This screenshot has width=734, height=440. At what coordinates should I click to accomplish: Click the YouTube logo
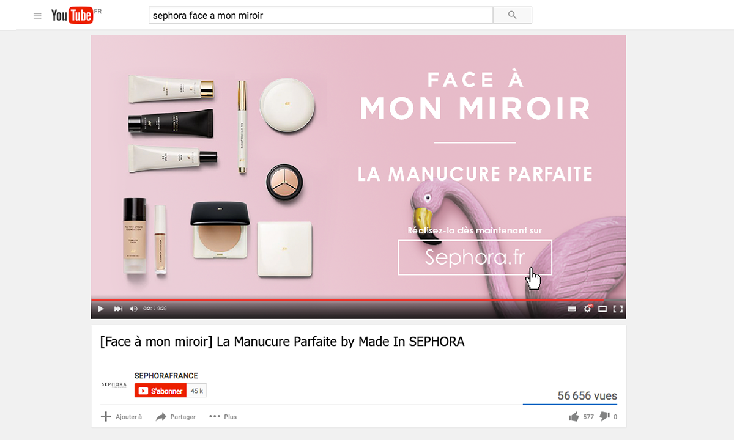point(72,15)
